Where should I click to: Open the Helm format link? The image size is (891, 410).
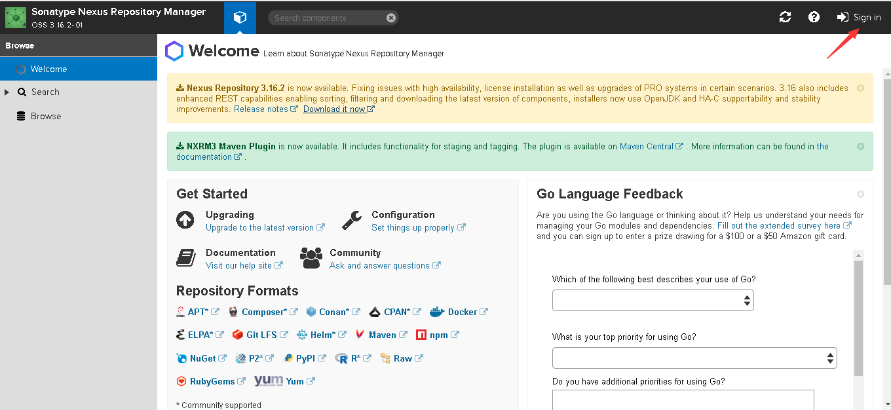pyautogui.click(x=328, y=335)
